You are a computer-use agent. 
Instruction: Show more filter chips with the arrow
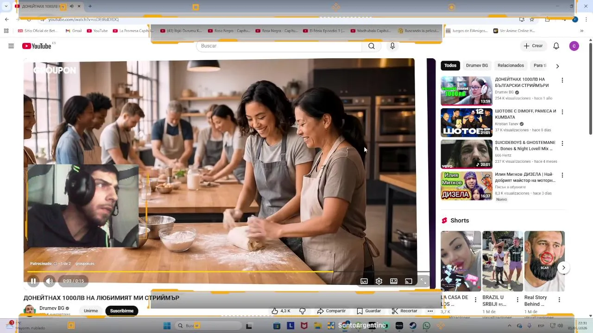pyautogui.click(x=557, y=66)
